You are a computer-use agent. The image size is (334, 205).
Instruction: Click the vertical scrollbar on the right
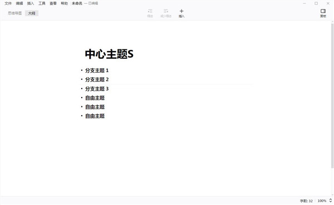coord(332,95)
